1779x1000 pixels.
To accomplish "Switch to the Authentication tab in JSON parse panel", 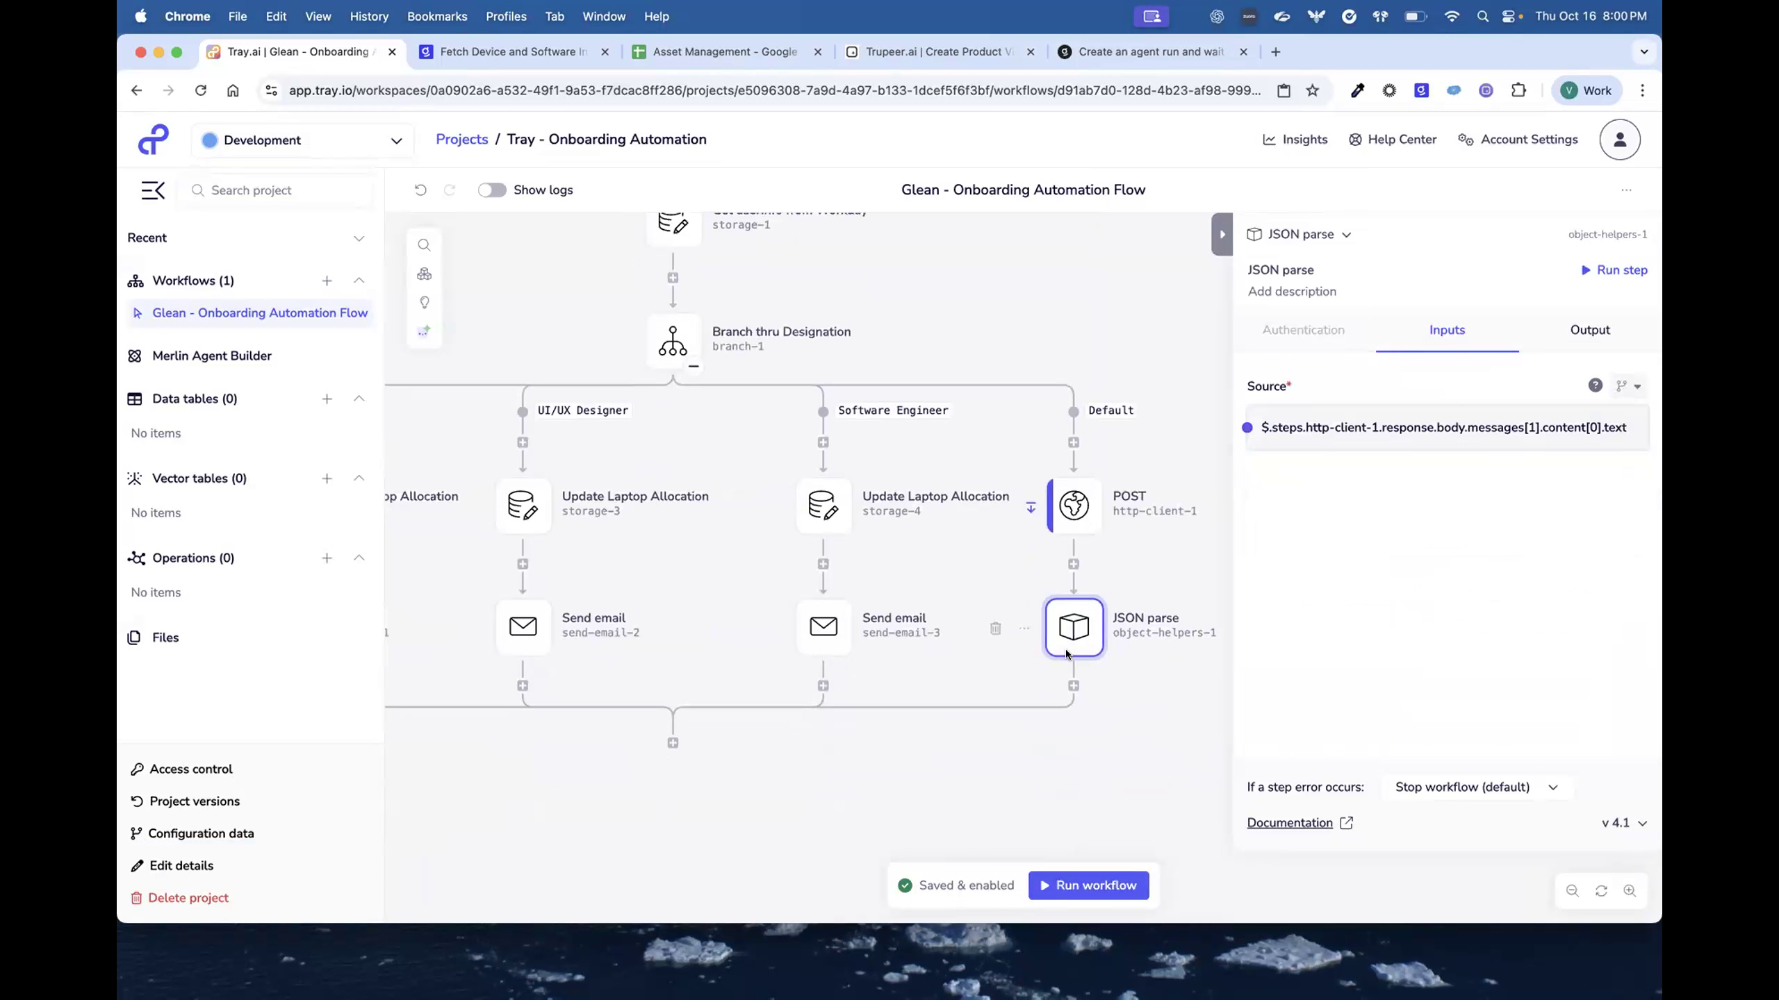I will (x=1303, y=330).
